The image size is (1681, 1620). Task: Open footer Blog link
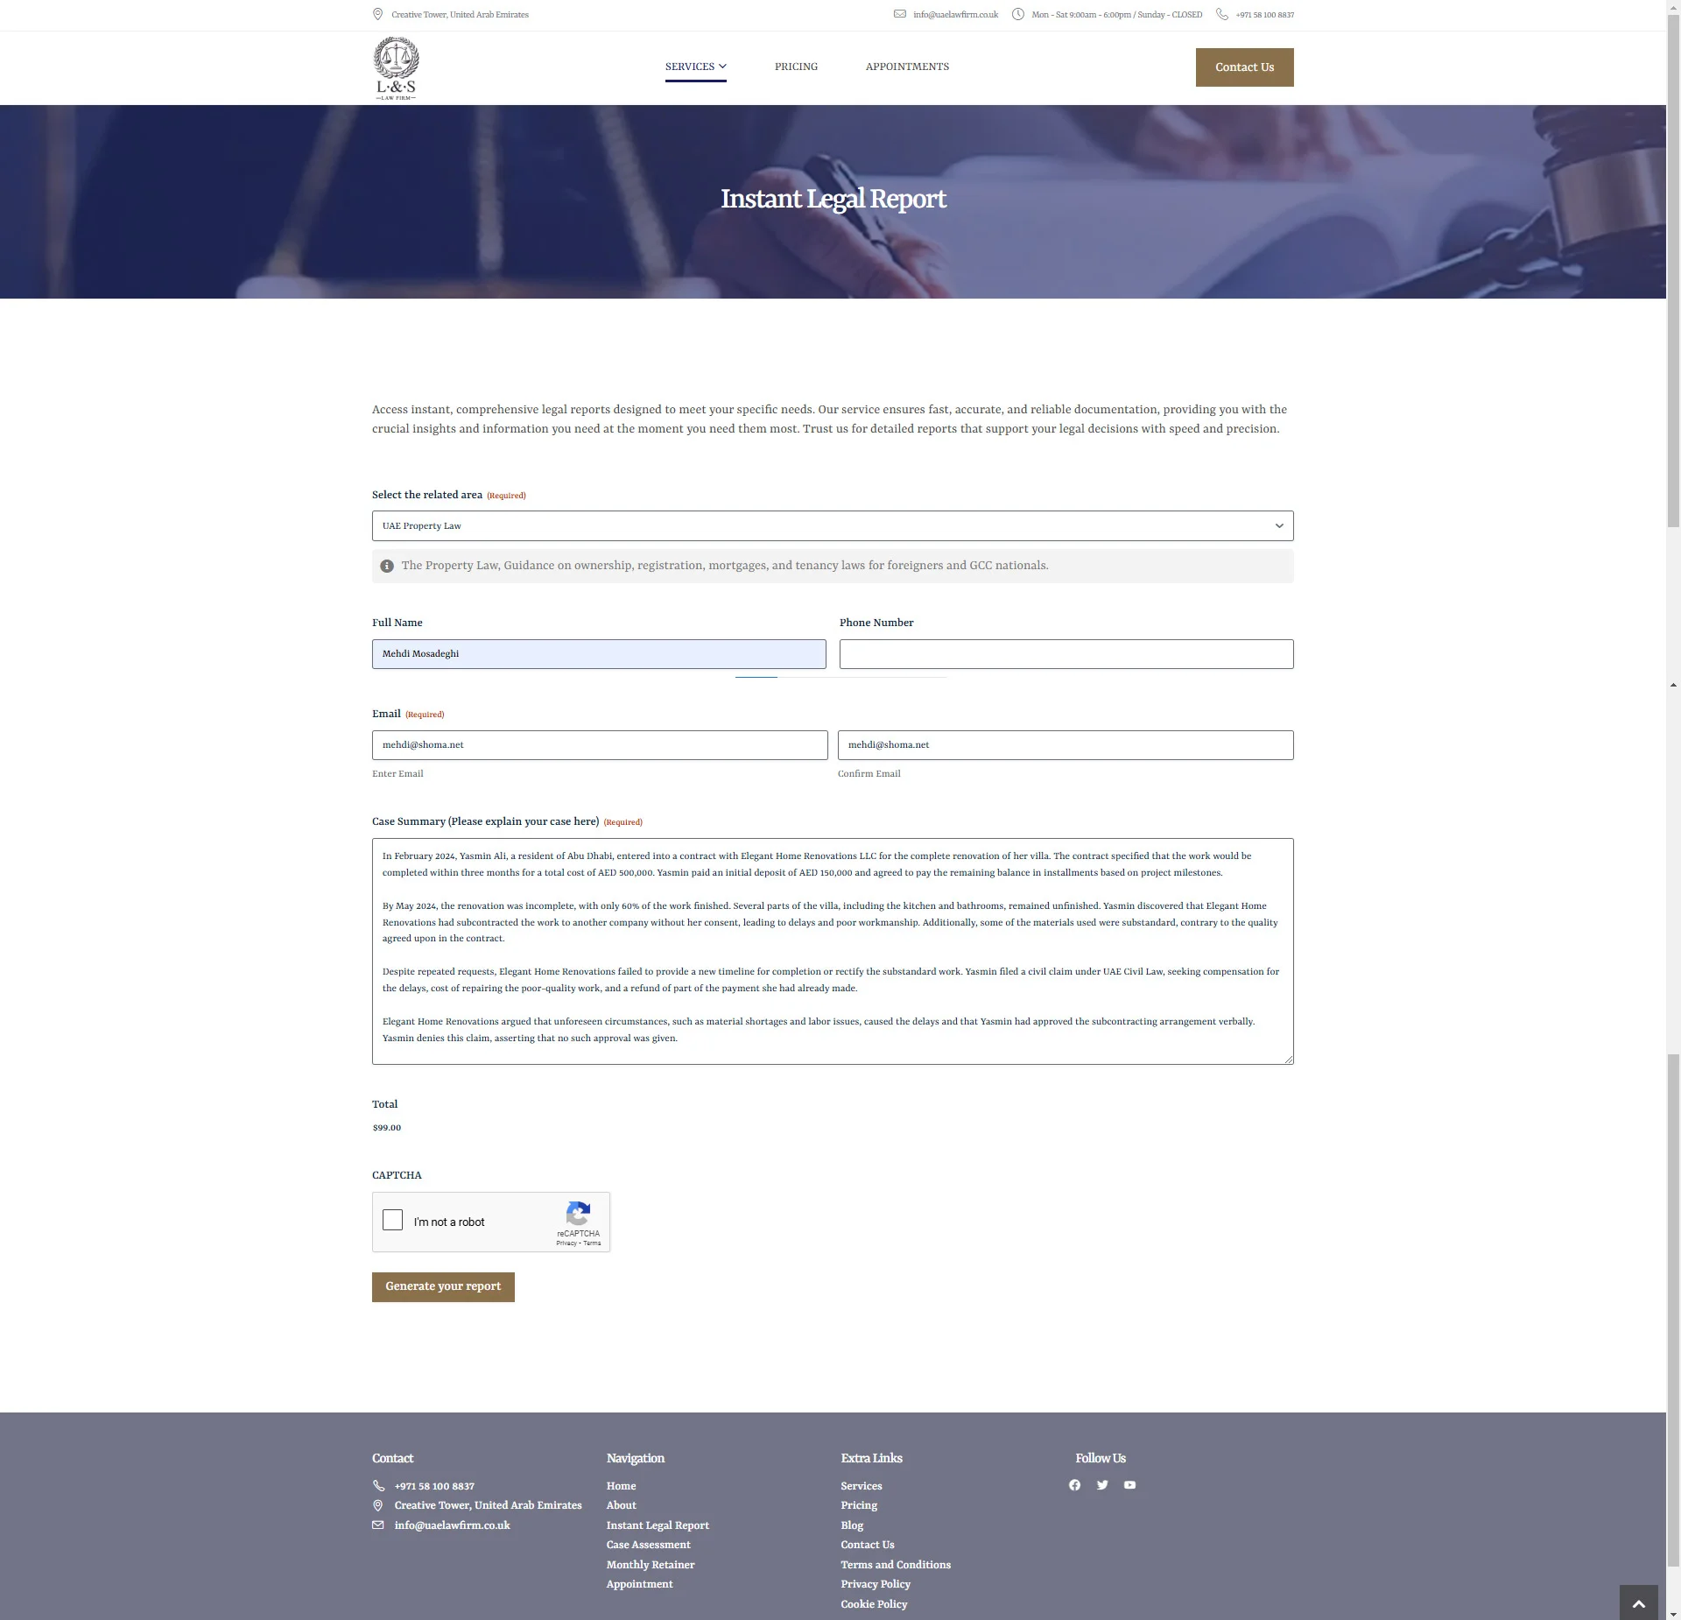point(852,1525)
